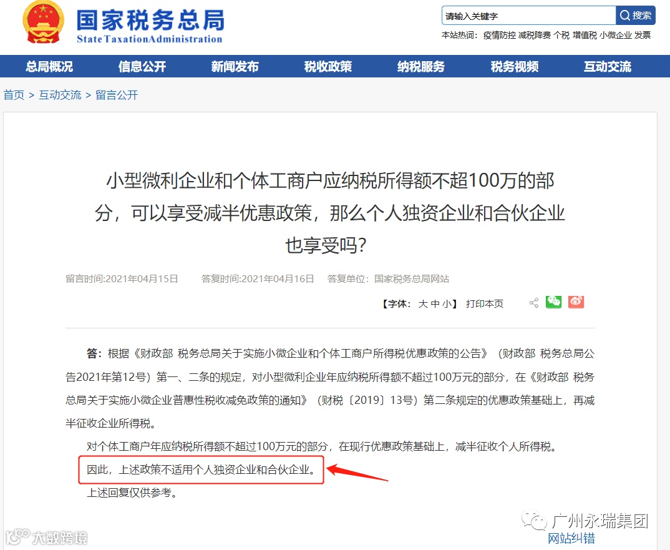Open the 新闻发布 menu
The width and height of the screenshot is (670, 550).
235,66
